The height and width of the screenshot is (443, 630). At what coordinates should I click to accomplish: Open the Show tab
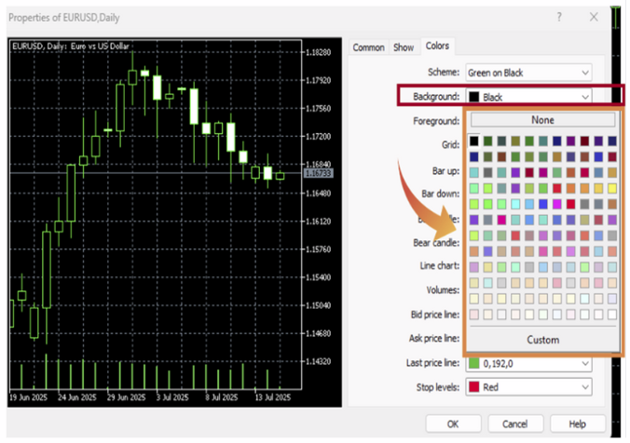(x=404, y=47)
